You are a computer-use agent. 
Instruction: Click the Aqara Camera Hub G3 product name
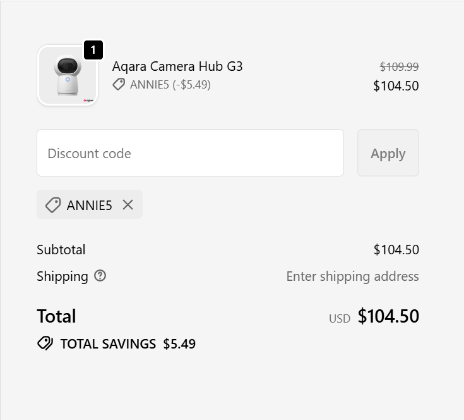click(177, 66)
